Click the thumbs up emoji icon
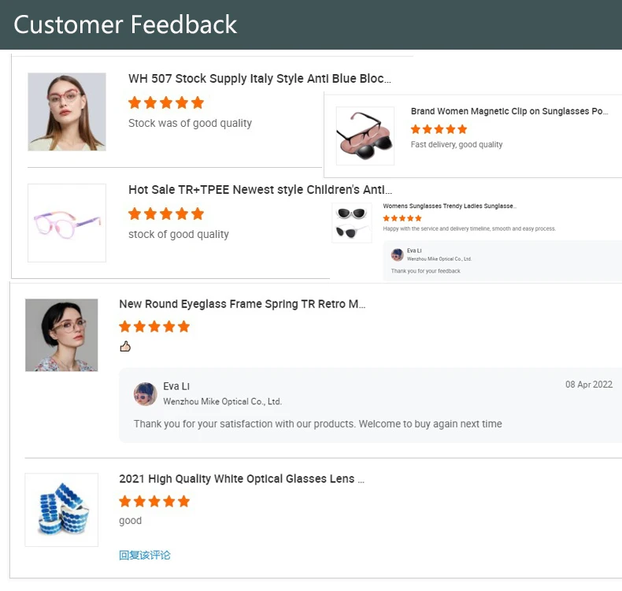622x591 pixels. (125, 347)
